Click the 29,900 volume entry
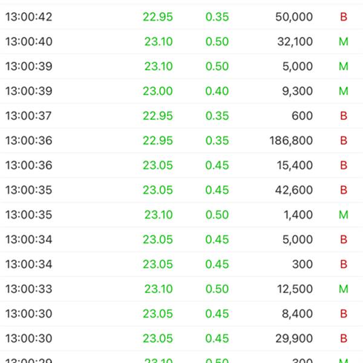 click(x=294, y=338)
